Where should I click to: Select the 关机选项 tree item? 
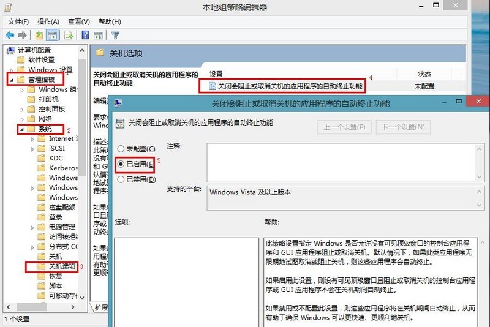(x=62, y=266)
